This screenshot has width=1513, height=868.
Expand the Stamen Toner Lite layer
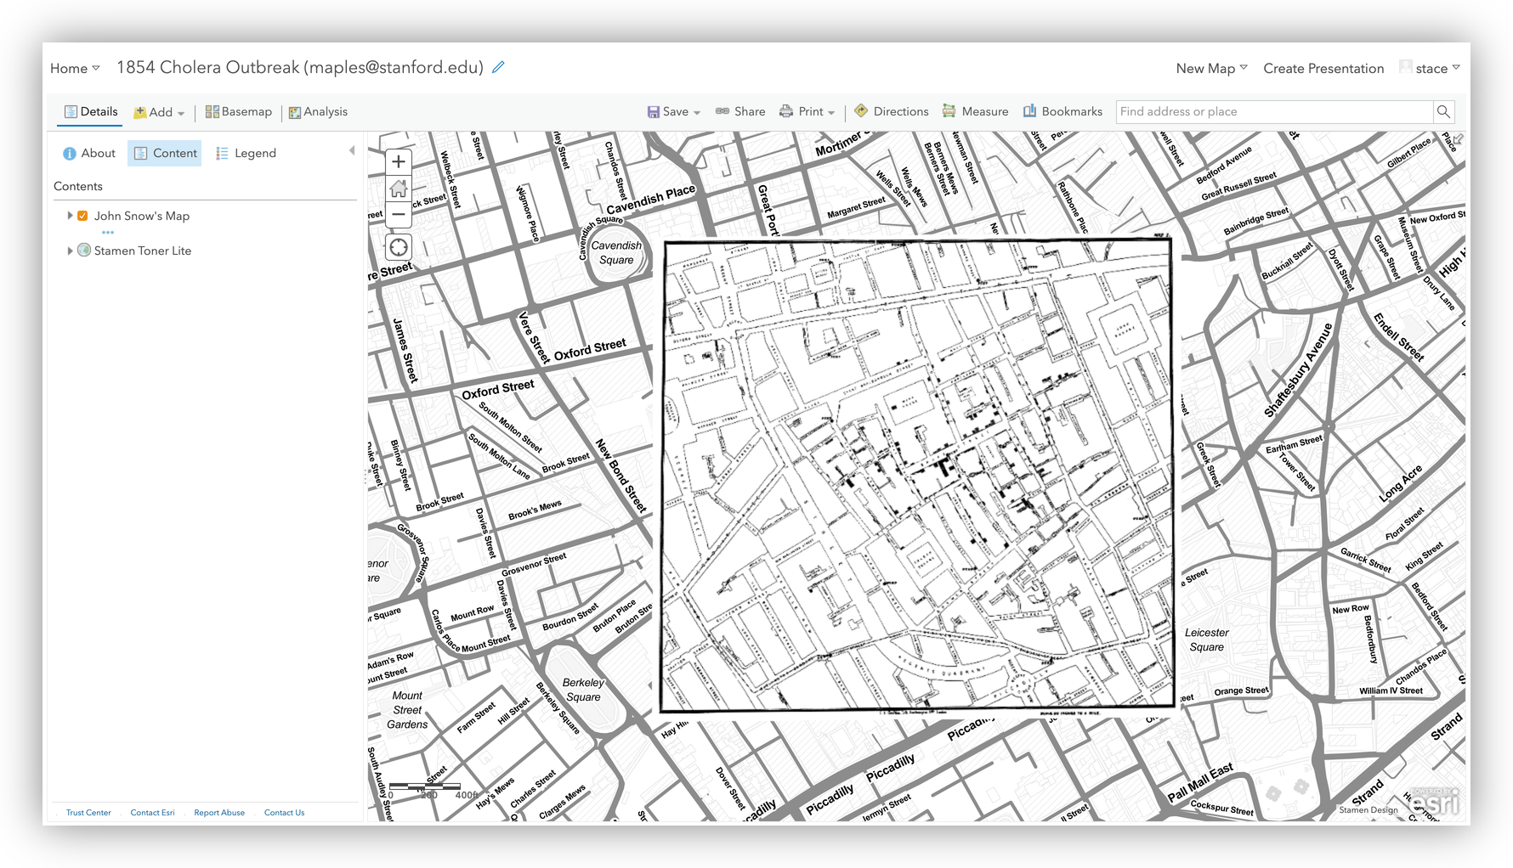pos(70,251)
